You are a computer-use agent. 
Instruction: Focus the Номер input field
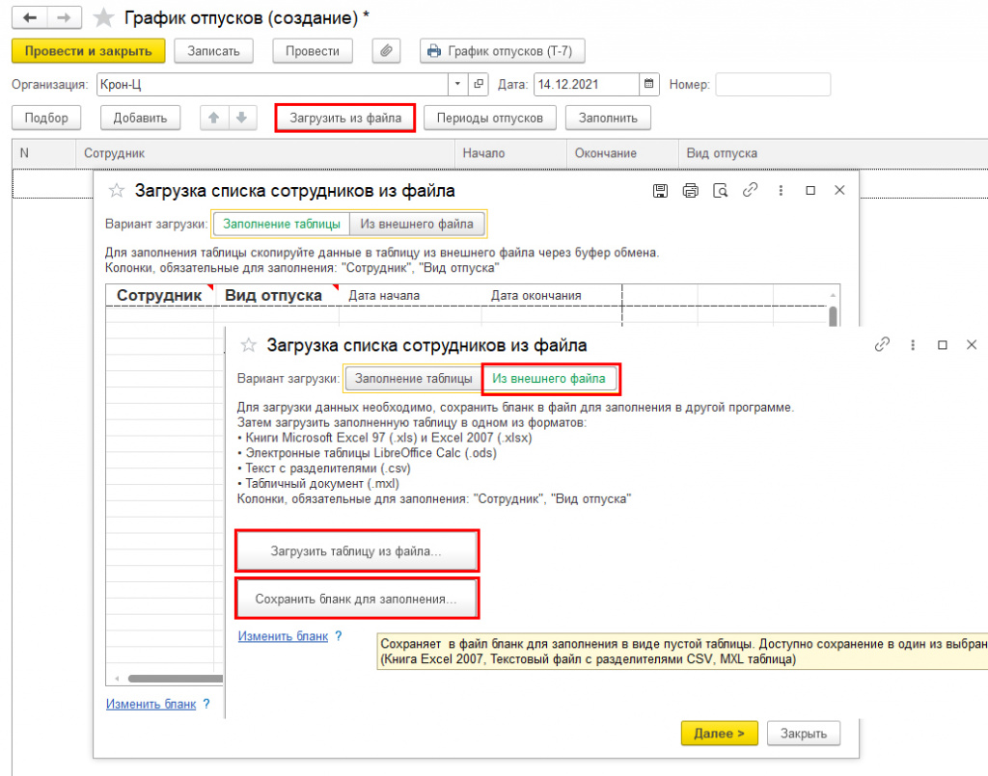pyautogui.click(x=773, y=84)
